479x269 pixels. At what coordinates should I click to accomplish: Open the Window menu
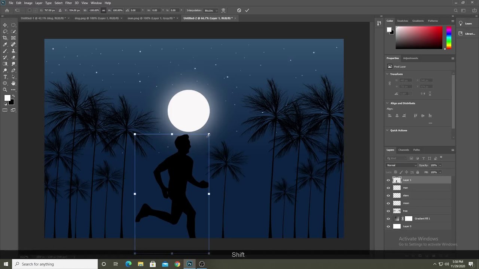coord(96,3)
